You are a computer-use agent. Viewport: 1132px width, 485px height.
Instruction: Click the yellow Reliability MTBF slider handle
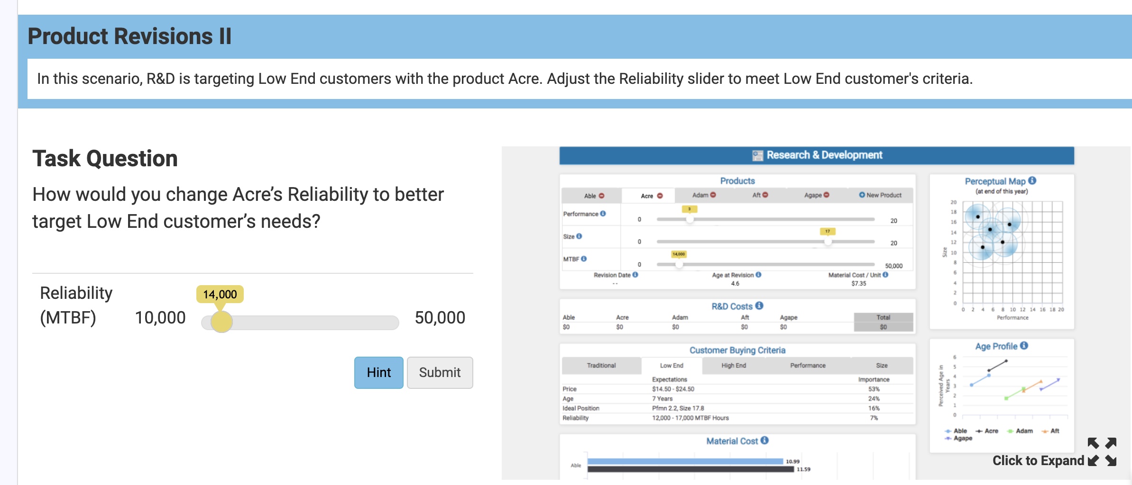pyautogui.click(x=221, y=322)
